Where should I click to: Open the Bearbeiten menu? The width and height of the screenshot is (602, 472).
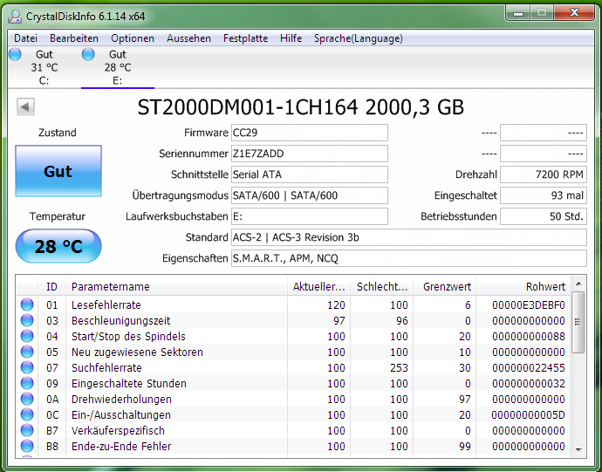pos(74,38)
